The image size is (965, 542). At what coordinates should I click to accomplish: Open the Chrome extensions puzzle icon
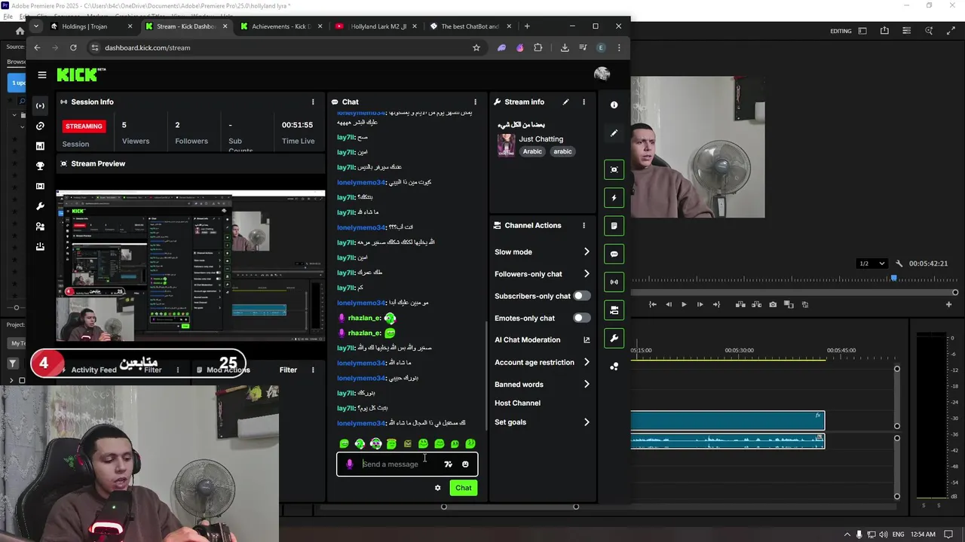(x=538, y=47)
